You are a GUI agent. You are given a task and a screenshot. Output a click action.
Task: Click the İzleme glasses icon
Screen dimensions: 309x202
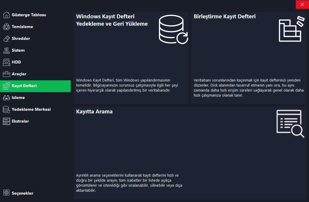(x=6, y=97)
